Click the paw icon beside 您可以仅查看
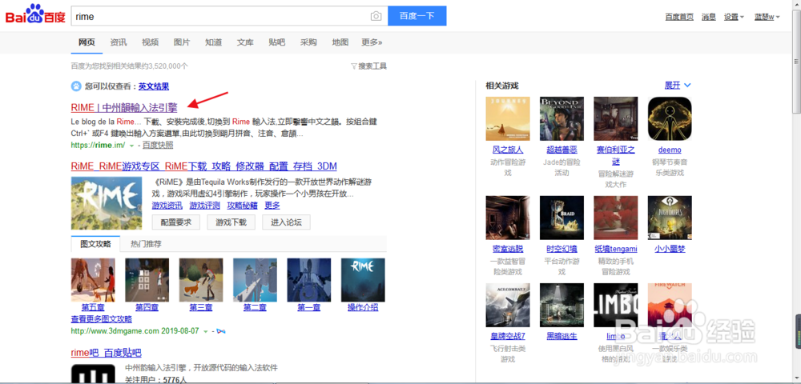This screenshot has height=384, width=801. click(x=75, y=86)
